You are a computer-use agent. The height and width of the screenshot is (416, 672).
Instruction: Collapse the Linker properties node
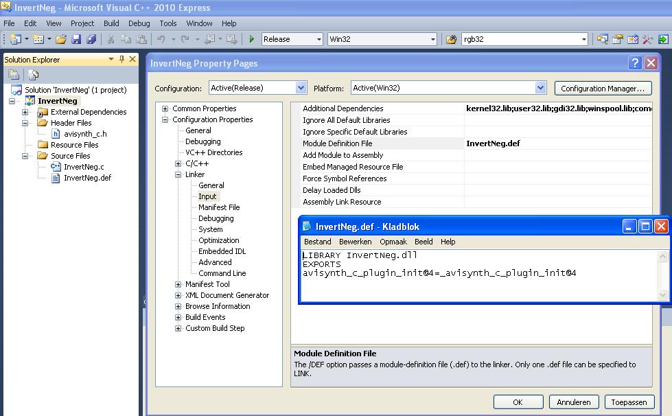point(178,174)
